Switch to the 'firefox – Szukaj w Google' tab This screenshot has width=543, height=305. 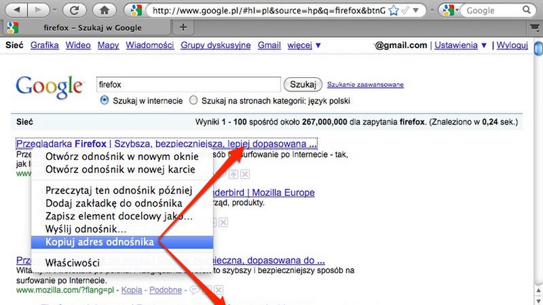(87, 28)
